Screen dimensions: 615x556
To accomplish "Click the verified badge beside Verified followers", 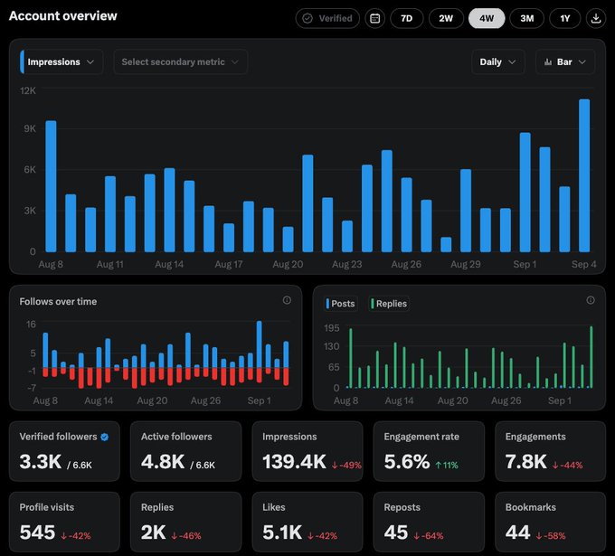I will [x=105, y=437].
